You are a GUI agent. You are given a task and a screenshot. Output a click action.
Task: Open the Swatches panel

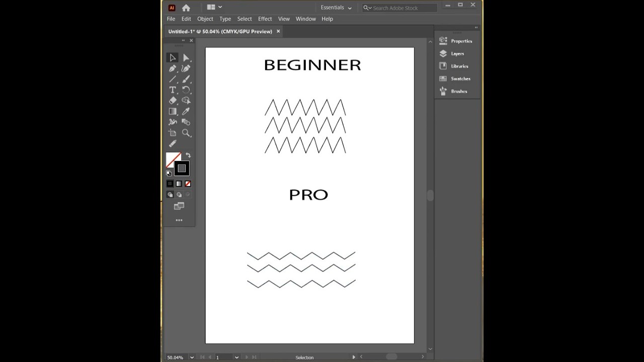455,79
